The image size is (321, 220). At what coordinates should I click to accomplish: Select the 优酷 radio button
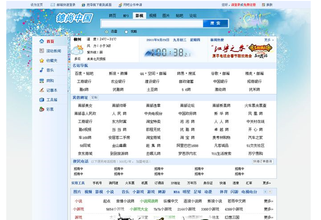point(126,32)
